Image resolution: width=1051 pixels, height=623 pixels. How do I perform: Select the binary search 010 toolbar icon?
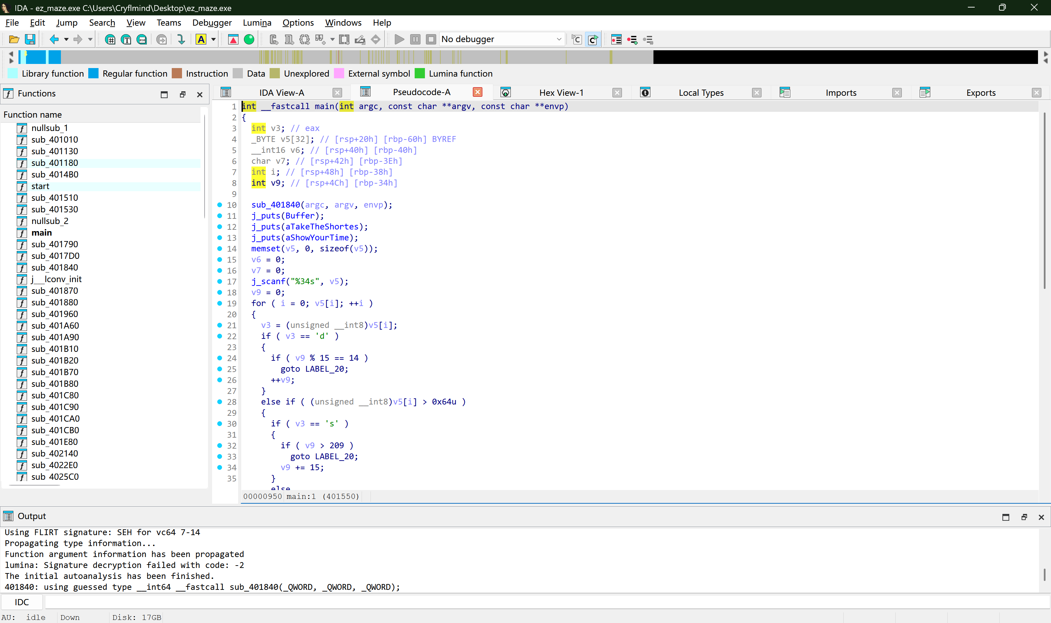[142, 39]
